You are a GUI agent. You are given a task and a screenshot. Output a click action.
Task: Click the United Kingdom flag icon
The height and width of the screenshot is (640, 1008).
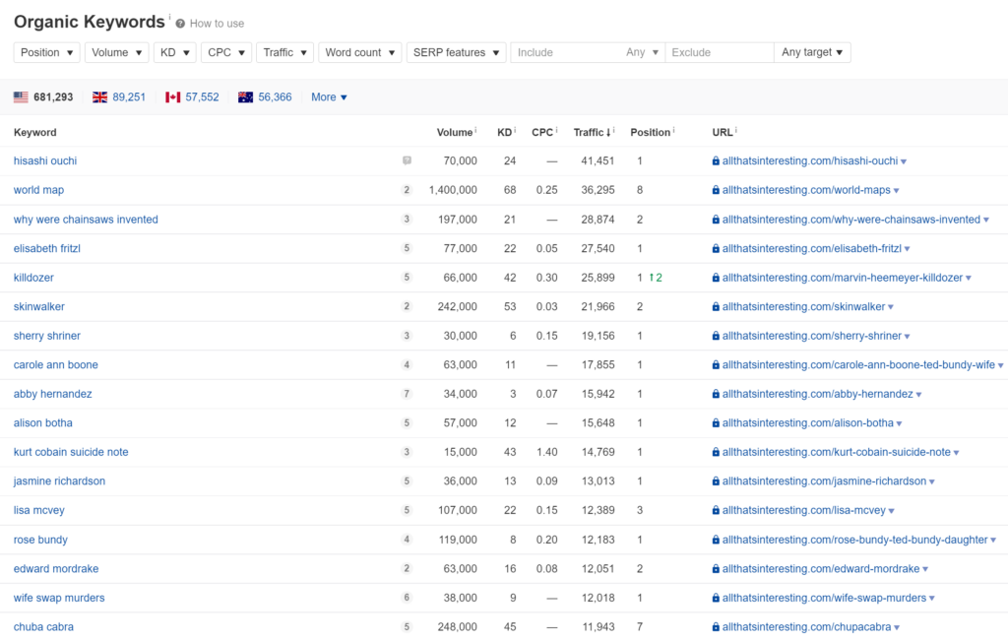point(100,97)
